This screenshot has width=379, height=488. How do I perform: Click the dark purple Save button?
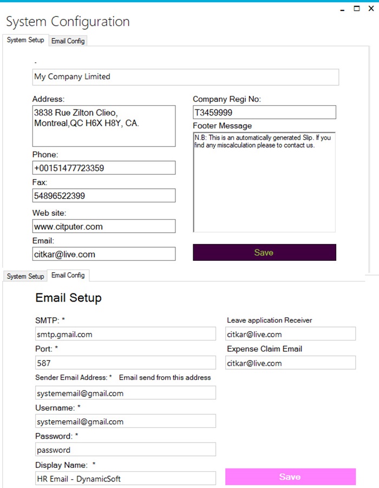pos(264,253)
